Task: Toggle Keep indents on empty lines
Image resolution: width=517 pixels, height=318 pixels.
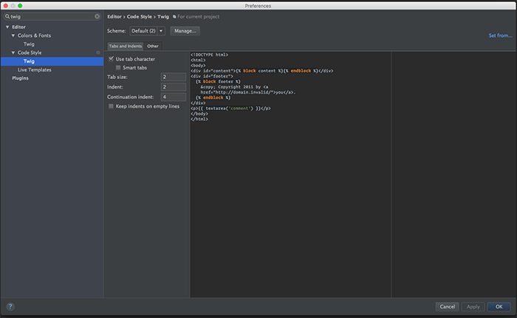Action: (x=112, y=106)
